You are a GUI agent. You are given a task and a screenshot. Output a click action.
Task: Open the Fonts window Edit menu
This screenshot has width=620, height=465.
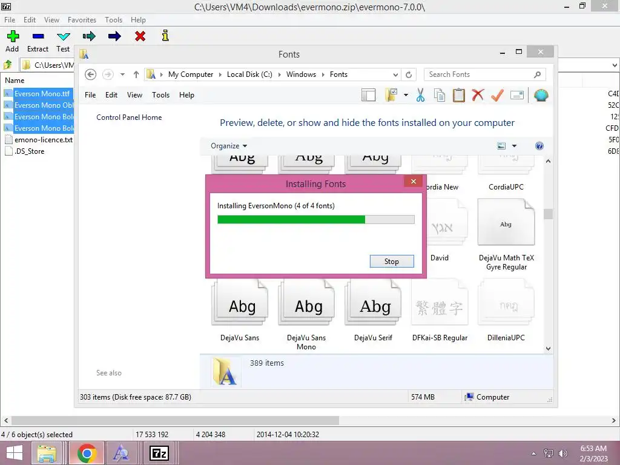coord(111,95)
